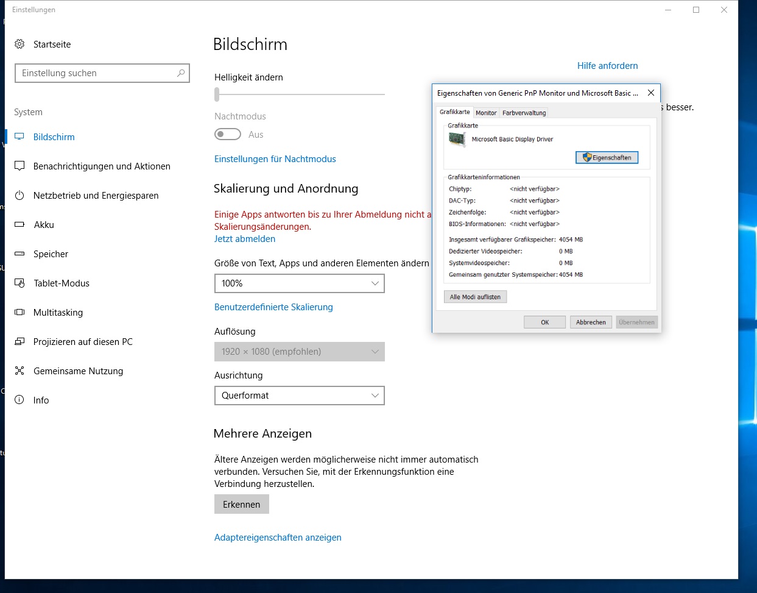Click the Eigenschaften button with shield
The width and height of the screenshot is (757, 593).
pyautogui.click(x=607, y=157)
